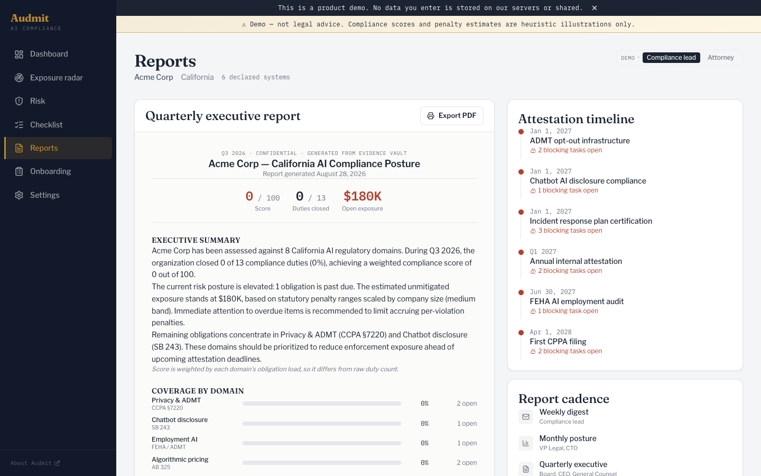The width and height of the screenshot is (761, 476).
Task: Select the ADMT opt-out infrastructure timeline marker
Action: click(x=521, y=132)
